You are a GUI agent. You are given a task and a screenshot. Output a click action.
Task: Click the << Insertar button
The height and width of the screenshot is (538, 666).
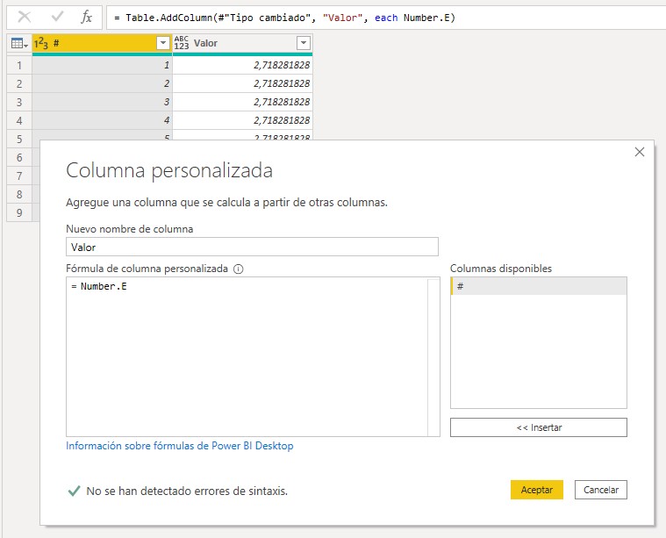[539, 427]
